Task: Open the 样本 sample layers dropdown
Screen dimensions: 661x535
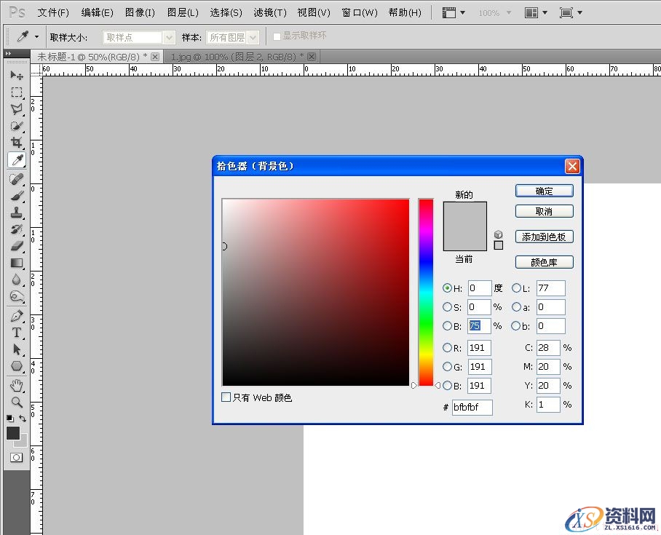Action: (x=232, y=37)
